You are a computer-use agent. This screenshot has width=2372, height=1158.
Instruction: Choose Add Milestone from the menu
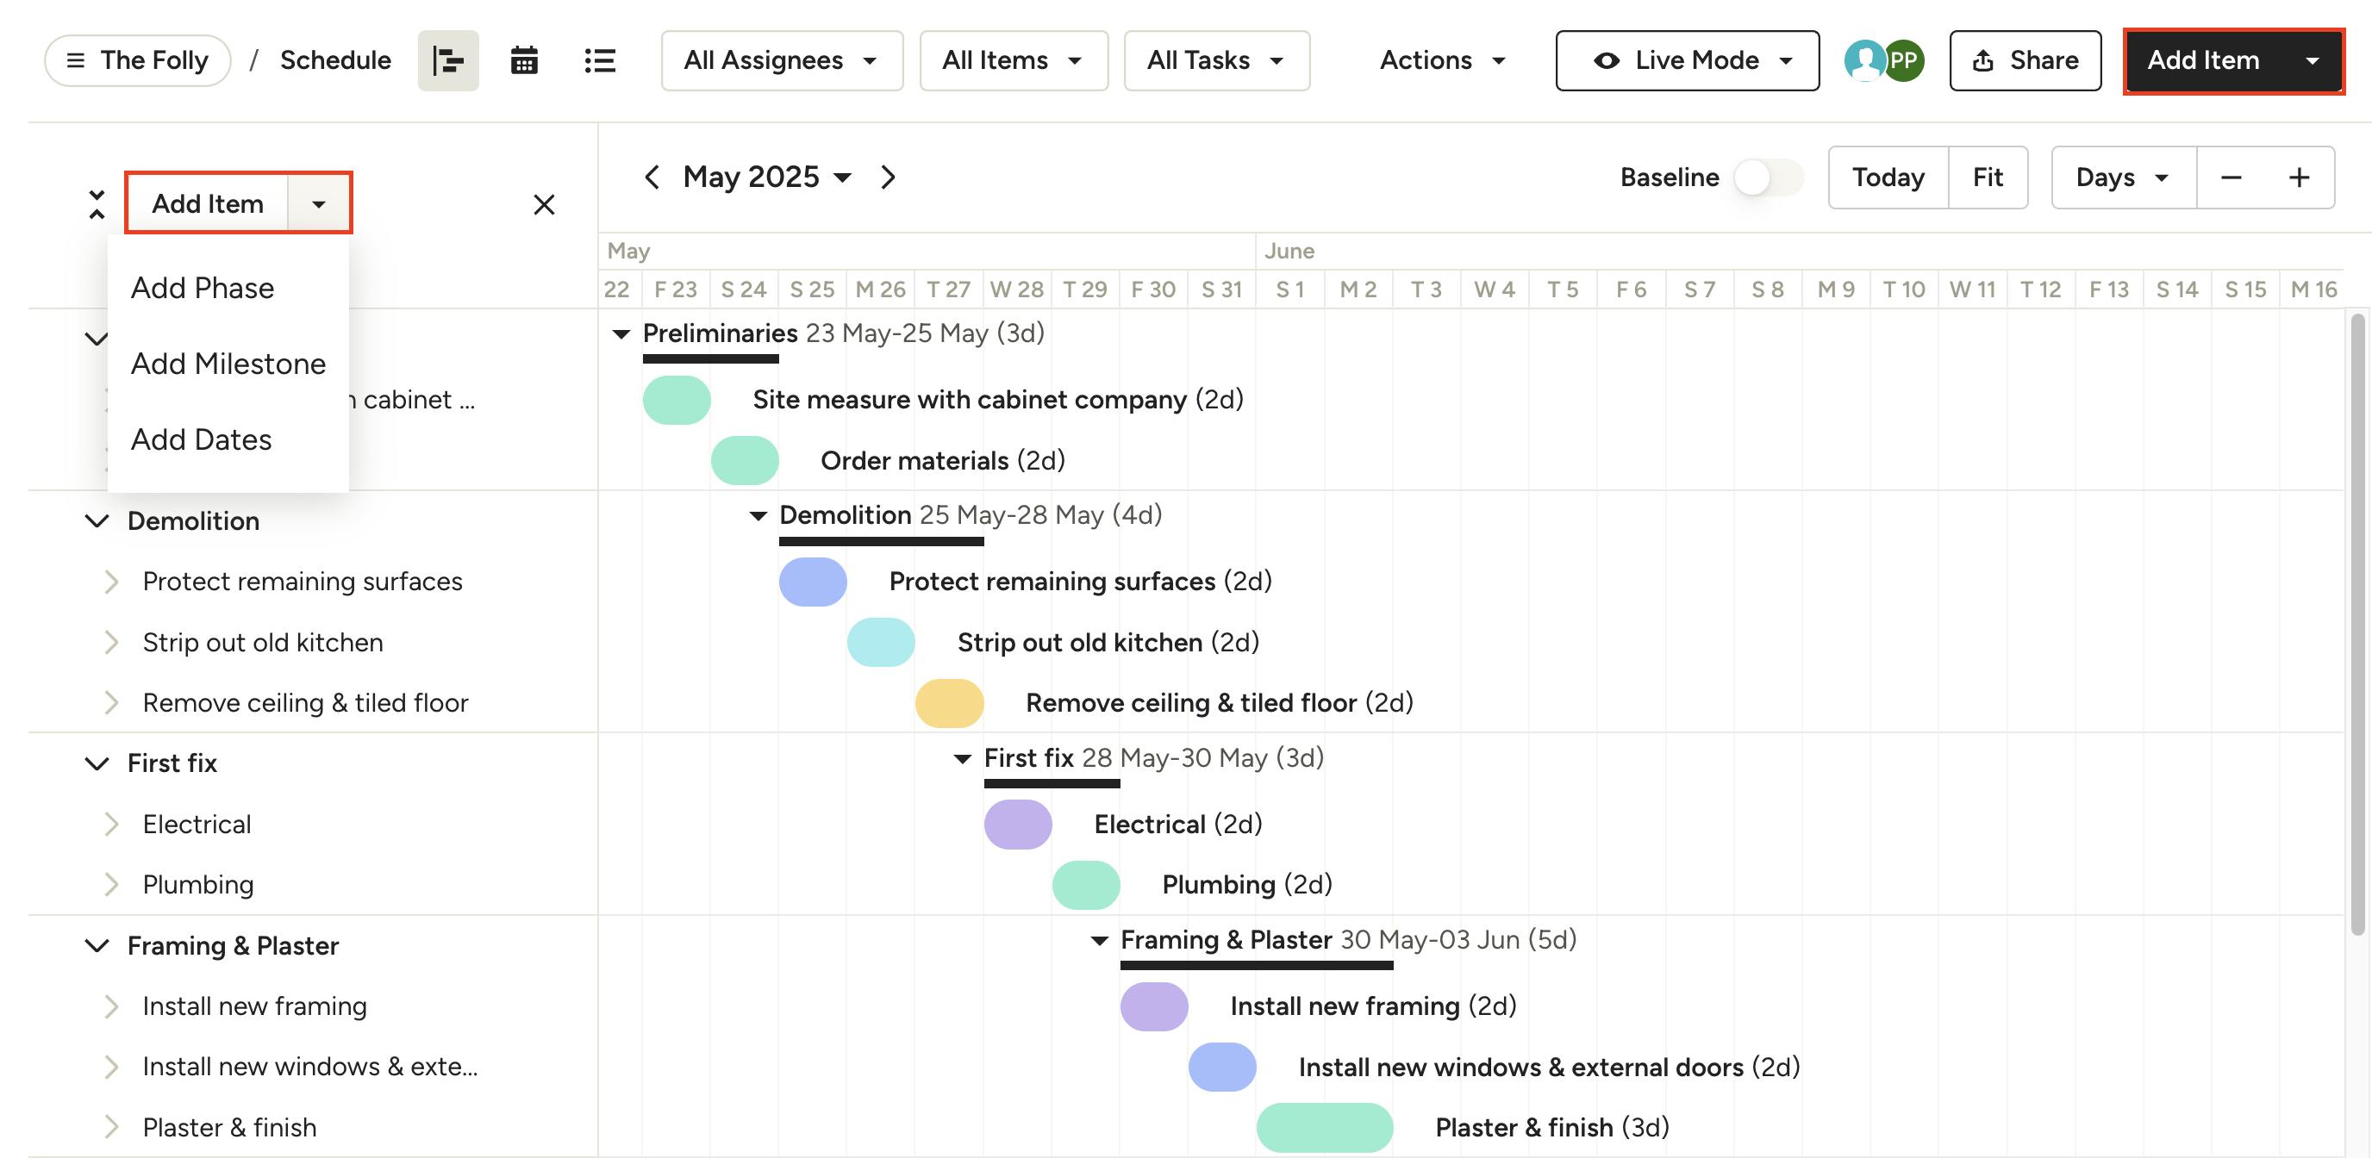point(228,364)
